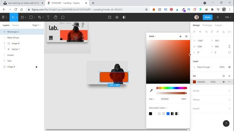Image resolution: width=234 pixels, height=131 pixels.
Task: Unlock the Image 8 layer
Action: [37, 67]
